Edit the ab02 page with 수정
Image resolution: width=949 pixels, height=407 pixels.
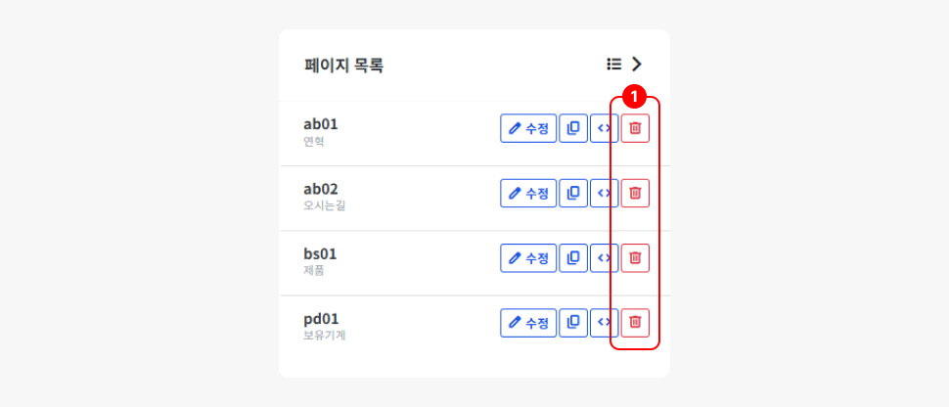pyautogui.click(x=528, y=193)
